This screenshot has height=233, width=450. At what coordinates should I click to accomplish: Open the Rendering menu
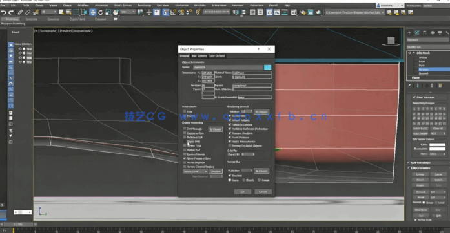(x=144, y=5)
